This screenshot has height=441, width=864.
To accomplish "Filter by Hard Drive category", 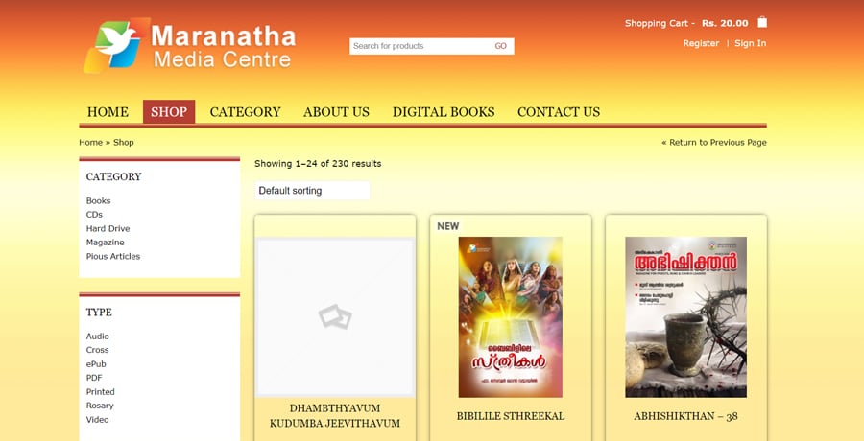I will pyautogui.click(x=108, y=228).
